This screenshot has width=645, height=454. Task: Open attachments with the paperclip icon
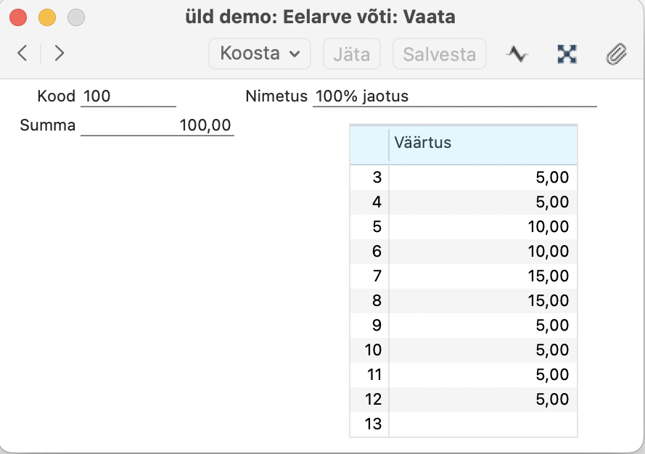(x=616, y=54)
